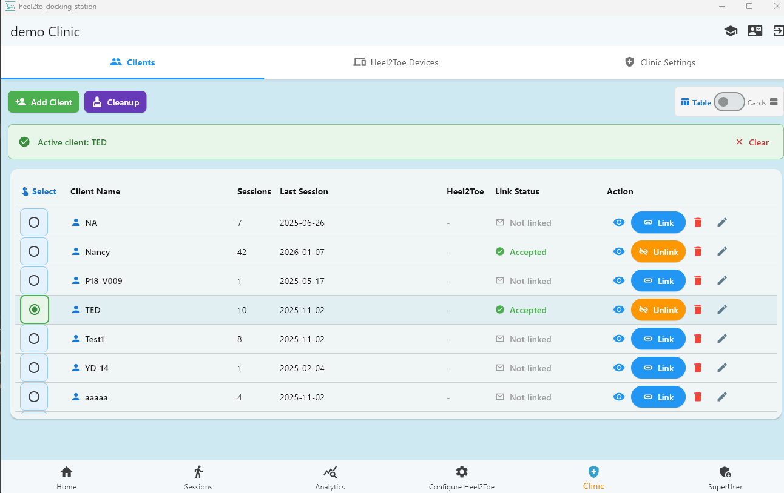The image size is (784, 493).
Task: View P18_V009 details with eye icon
Action: point(619,280)
